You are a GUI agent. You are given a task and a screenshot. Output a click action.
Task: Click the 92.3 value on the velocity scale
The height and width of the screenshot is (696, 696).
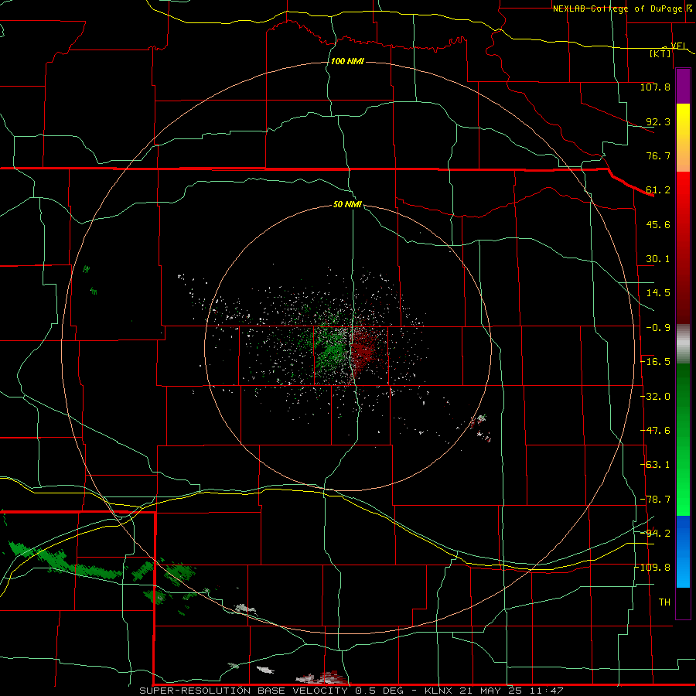point(658,121)
